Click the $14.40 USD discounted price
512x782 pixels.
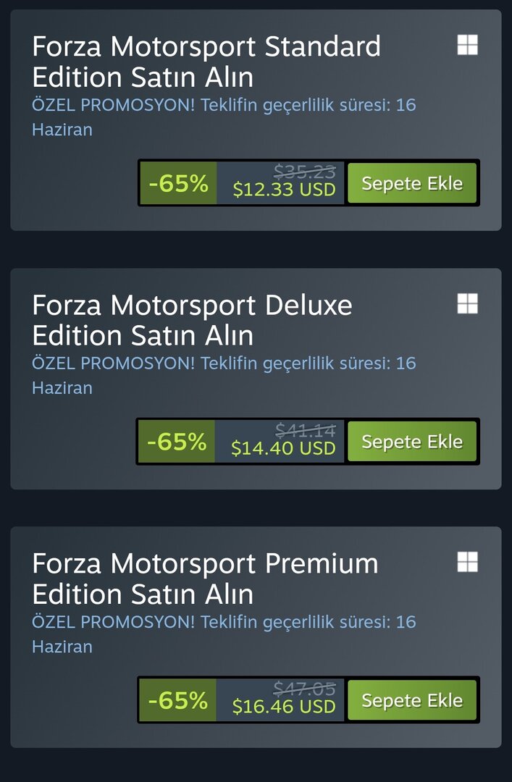pos(283,448)
